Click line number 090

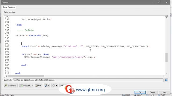tap(7, 17)
